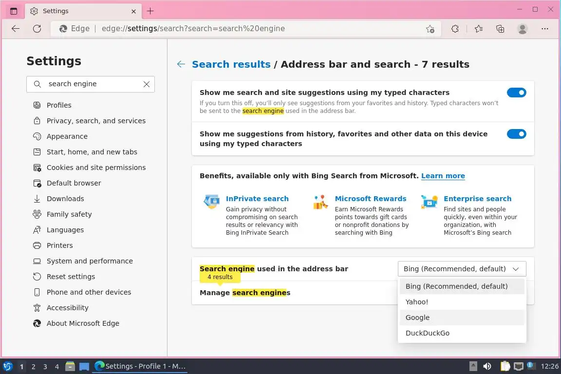Viewport: 561px width, 374px height.
Task: Open Cookies and site permissions
Action: 91,168
